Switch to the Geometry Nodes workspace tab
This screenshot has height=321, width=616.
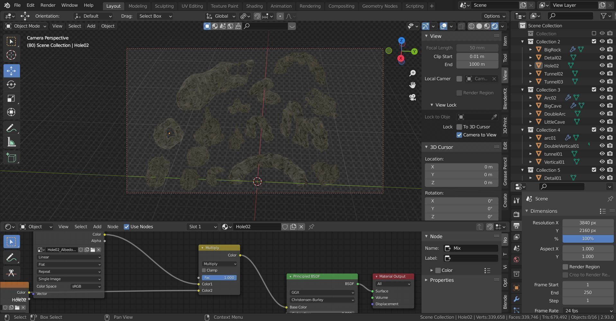(x=380, y=6)
